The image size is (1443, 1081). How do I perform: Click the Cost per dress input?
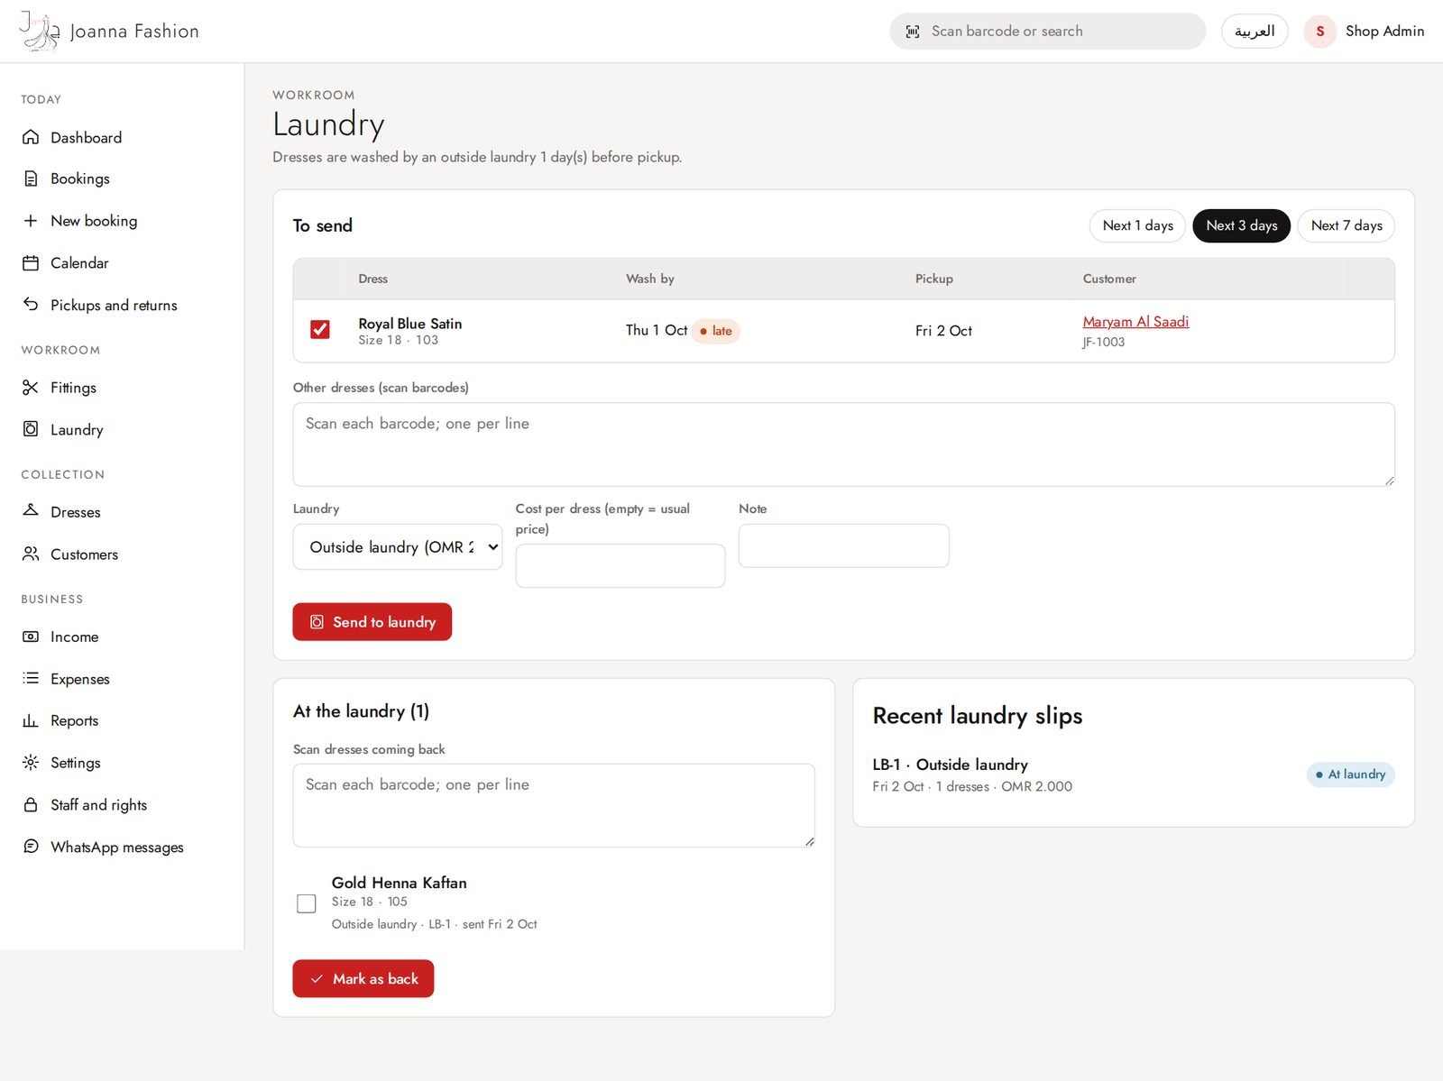point(620,566)
